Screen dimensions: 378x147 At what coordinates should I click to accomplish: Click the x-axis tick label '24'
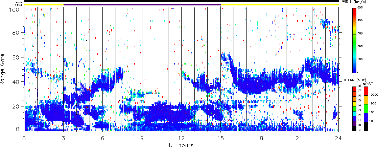(338, 138)
